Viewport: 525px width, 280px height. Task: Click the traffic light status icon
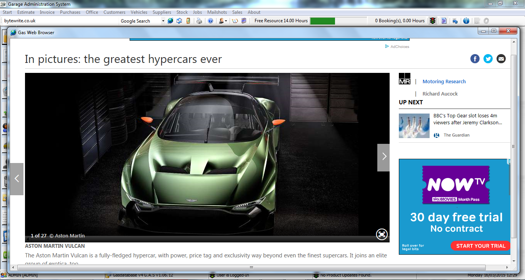[432, 21]
